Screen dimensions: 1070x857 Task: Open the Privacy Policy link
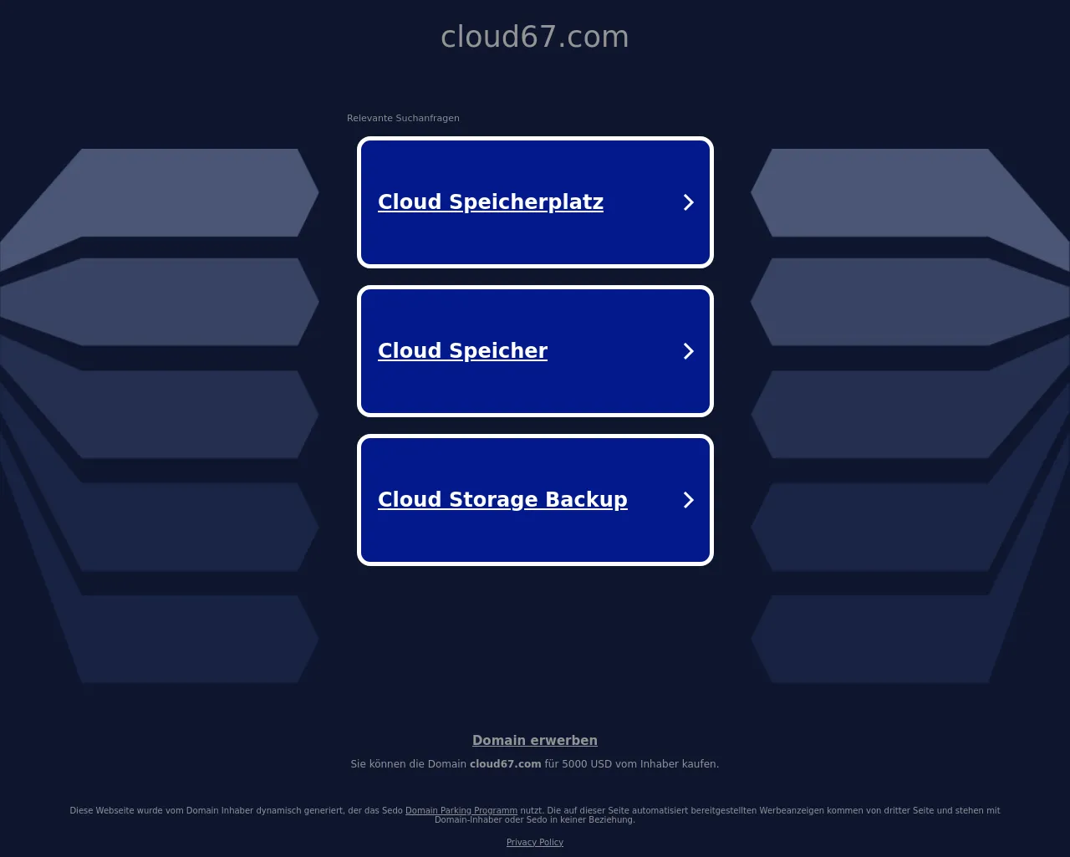[x=535, y=842]
